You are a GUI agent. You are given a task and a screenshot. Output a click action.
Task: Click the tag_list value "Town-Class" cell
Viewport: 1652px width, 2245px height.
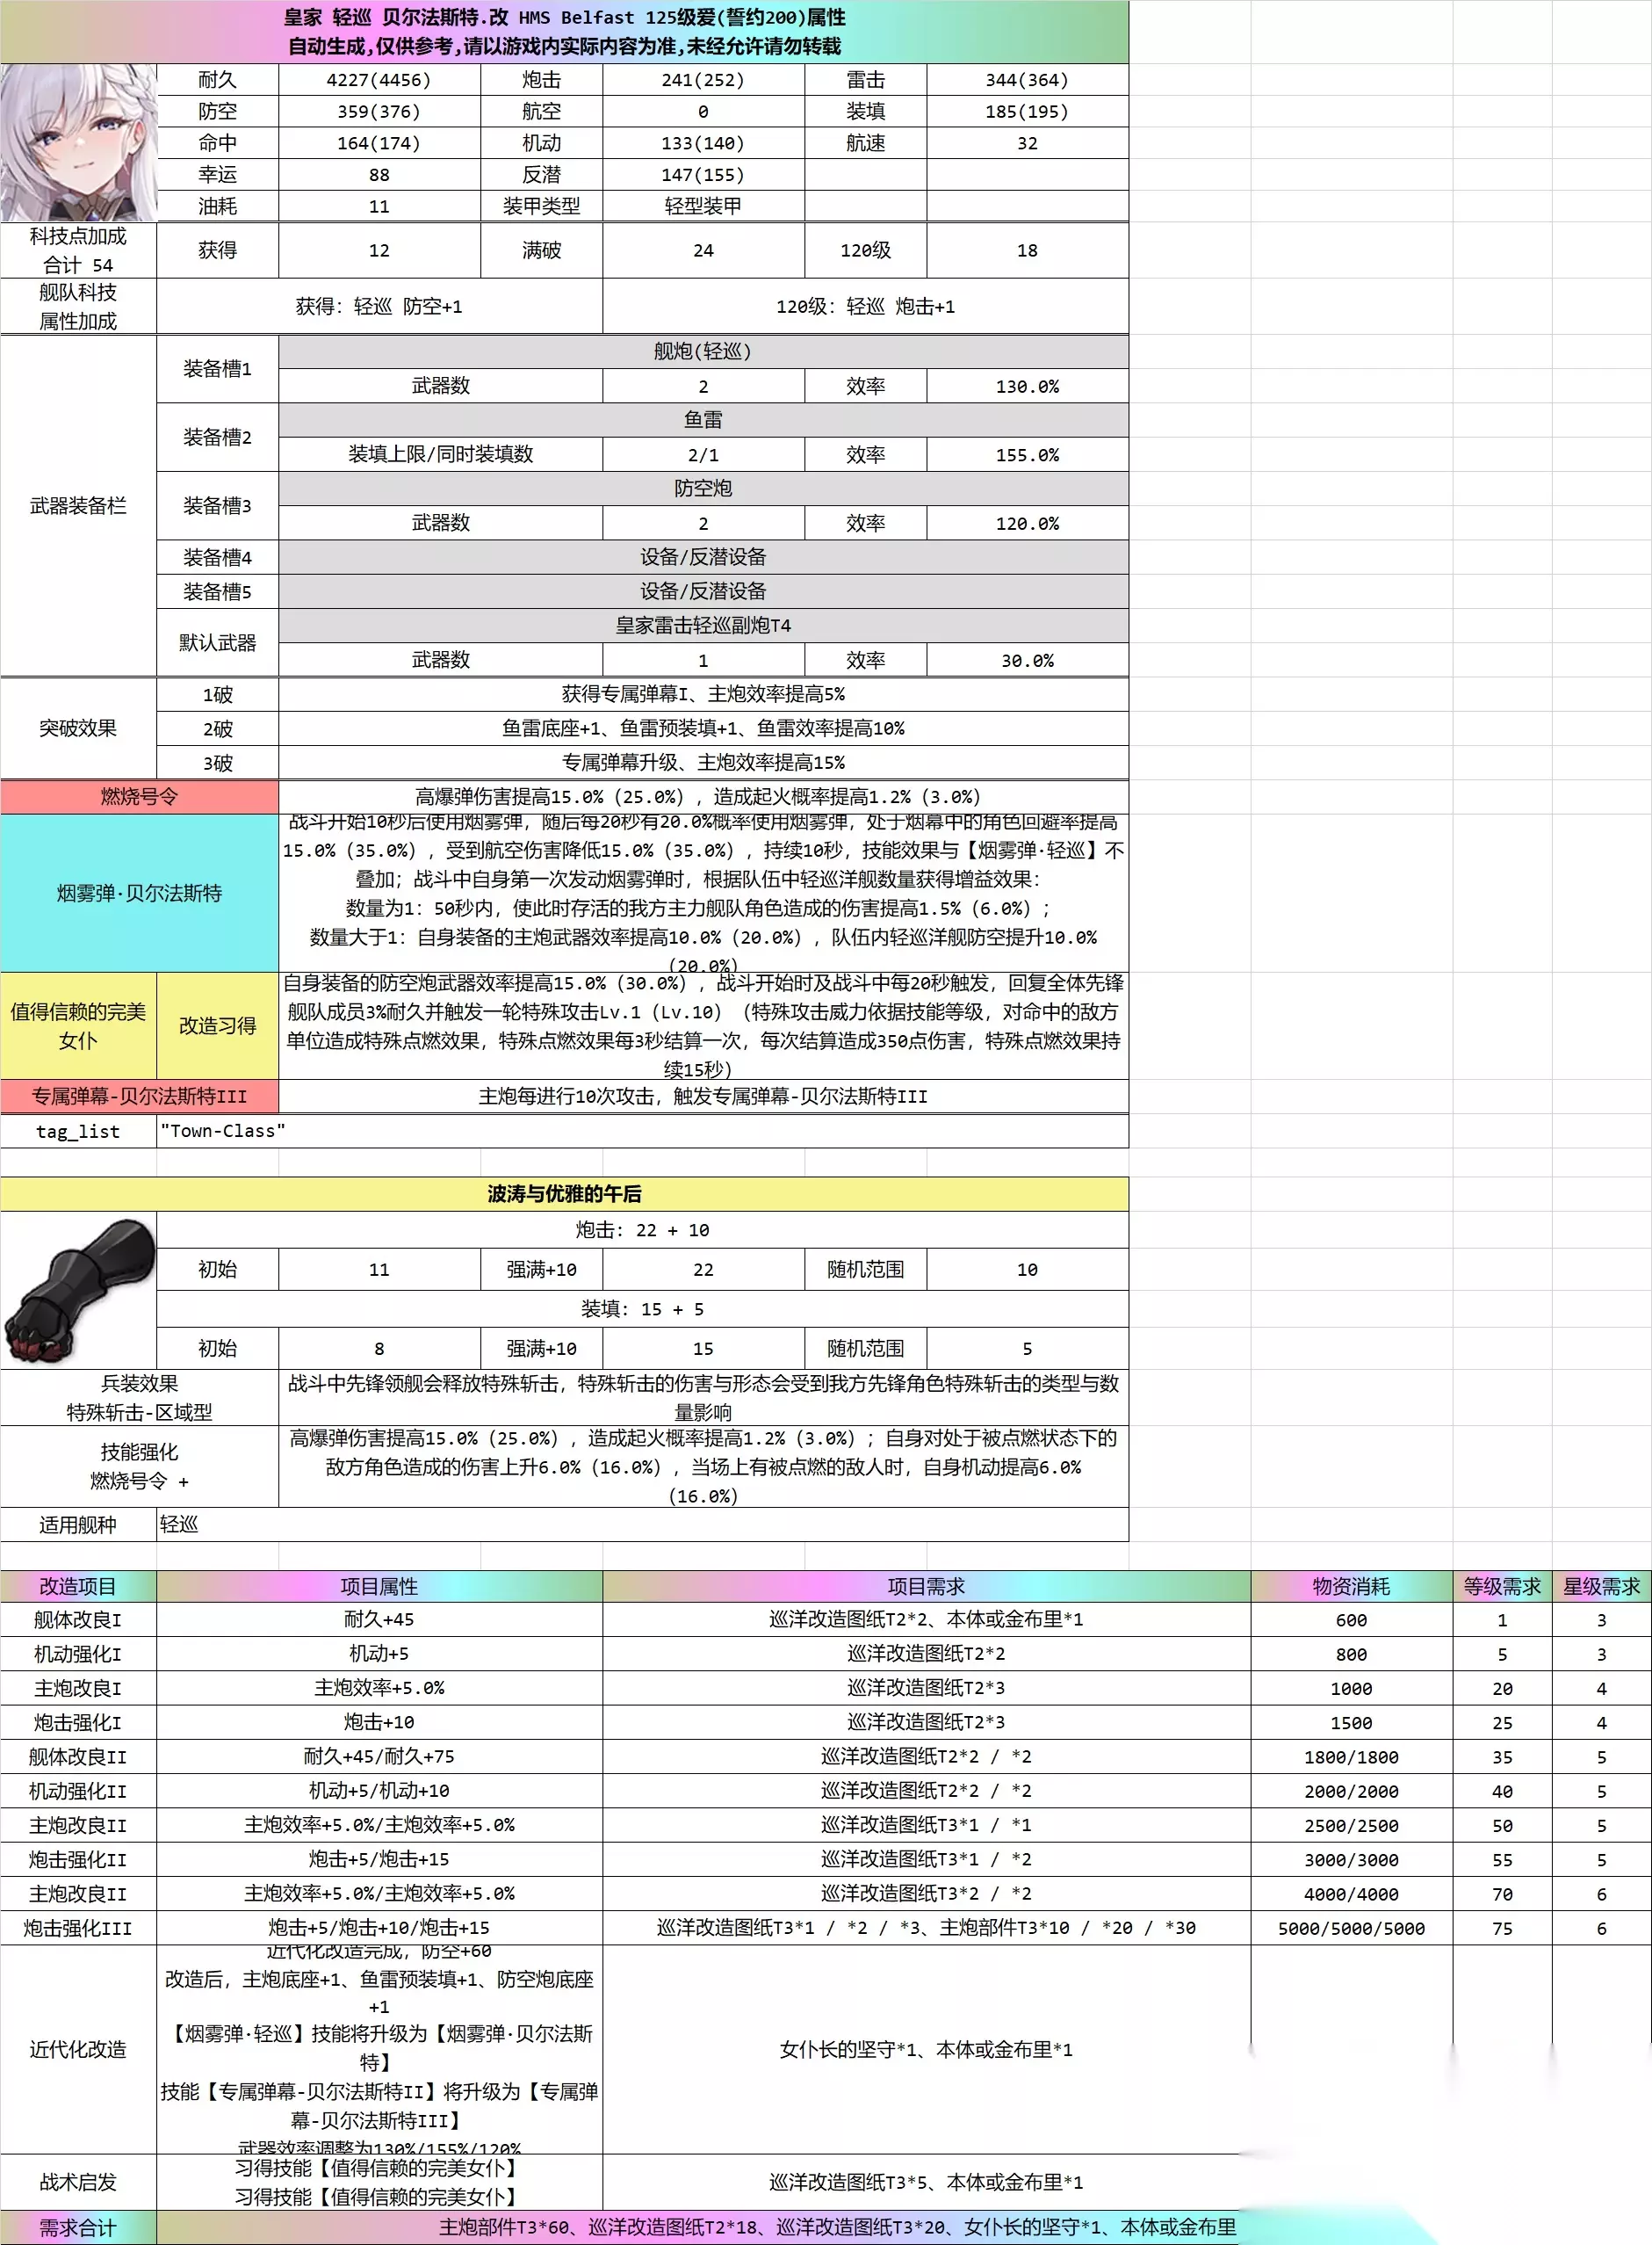(x=643, y=1132)
